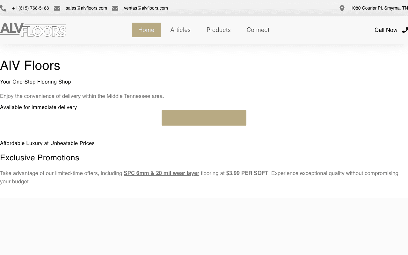Click the phone handset icon in top bar
Image resolution: width=408 pixels, height=255 pixels.
tap(3, 8)
